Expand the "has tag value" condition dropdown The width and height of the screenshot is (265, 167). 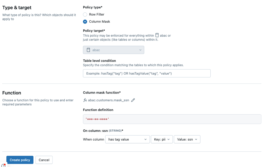point(127,139)
